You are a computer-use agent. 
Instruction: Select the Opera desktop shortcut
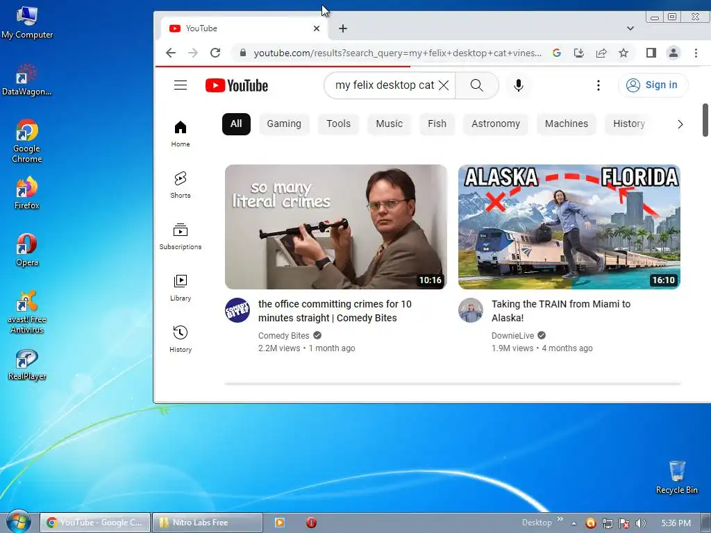pyautogui.click(x=27, y=250)
